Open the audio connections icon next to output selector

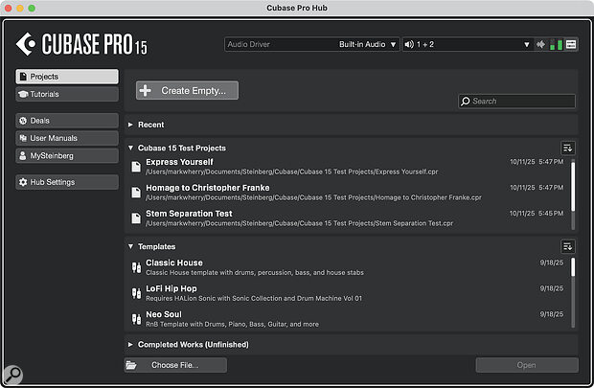coord(540,45)
